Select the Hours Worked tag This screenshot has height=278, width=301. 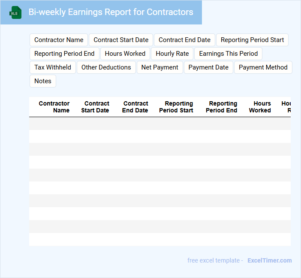(x=125, y=54)
